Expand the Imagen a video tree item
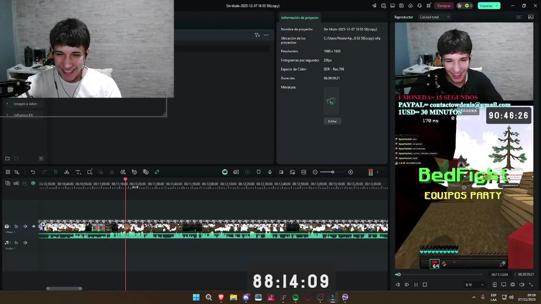541x304 pixels. tap(7, 104)
